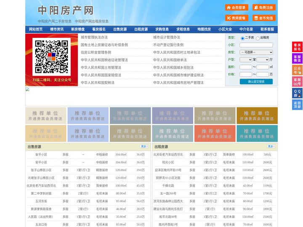Open the 玉河东街 sale listing
Screen dimensions: 303x227
(41, 201)
